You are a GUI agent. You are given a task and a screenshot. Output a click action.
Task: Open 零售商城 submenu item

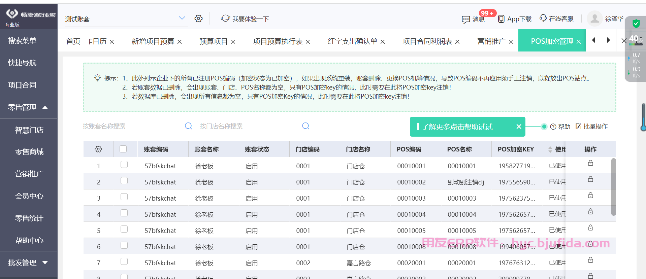29,152
